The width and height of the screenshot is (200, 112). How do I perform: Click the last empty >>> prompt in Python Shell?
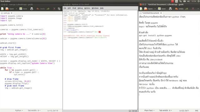[65, 40]
